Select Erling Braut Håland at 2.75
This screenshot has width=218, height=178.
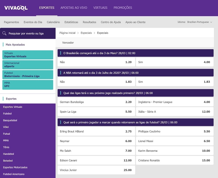96,131
